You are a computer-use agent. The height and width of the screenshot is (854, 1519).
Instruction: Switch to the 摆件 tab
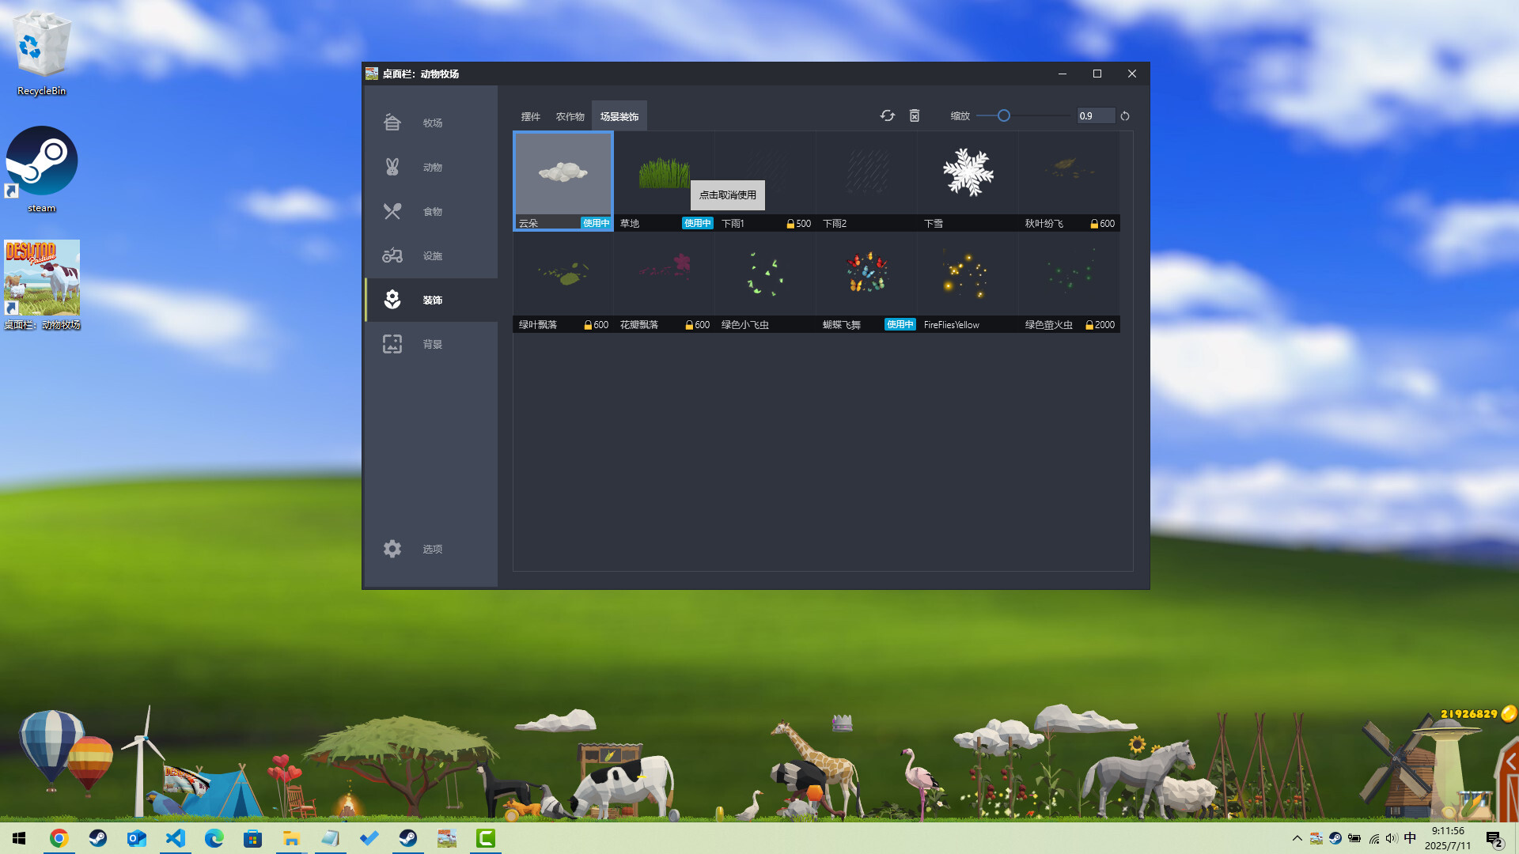[530, 115]
